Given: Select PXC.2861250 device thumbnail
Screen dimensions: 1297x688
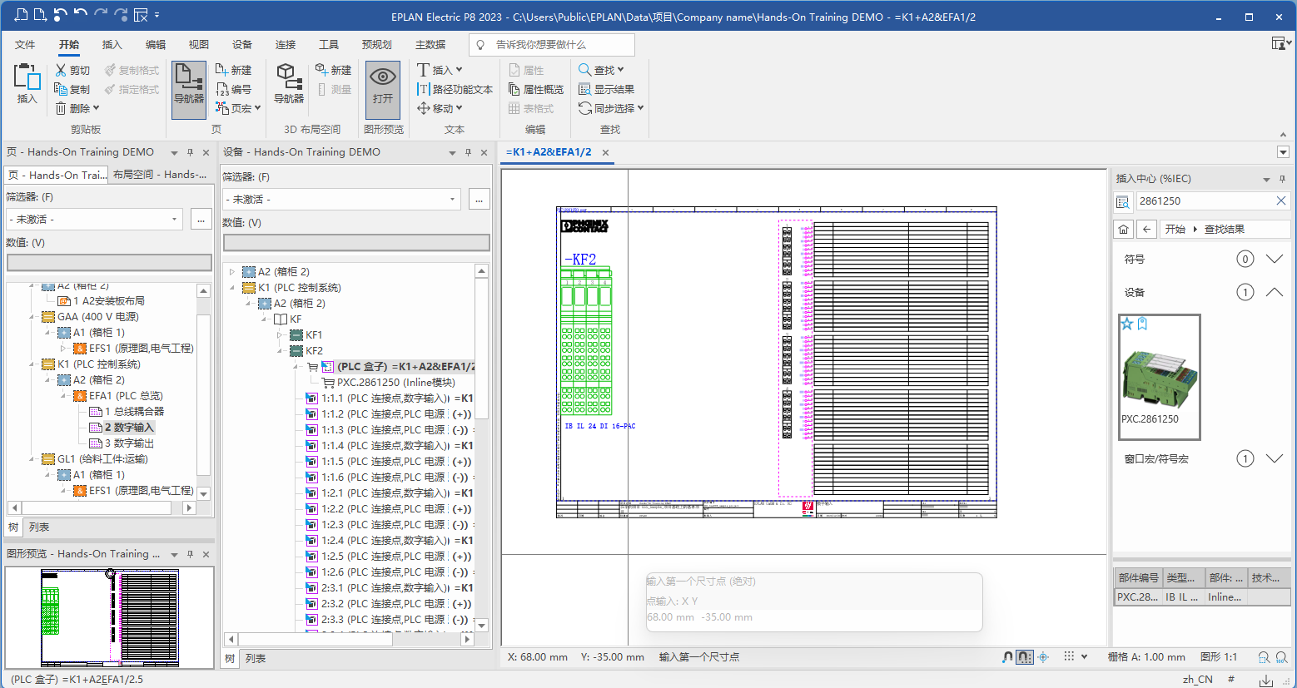Looking at the screenshot, I should tap(1160, 377).
